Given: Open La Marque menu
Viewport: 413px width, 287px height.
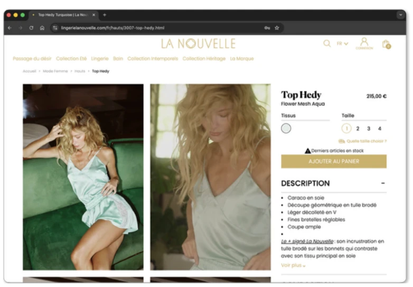Looking at the screenshot, I should (242, 59).
